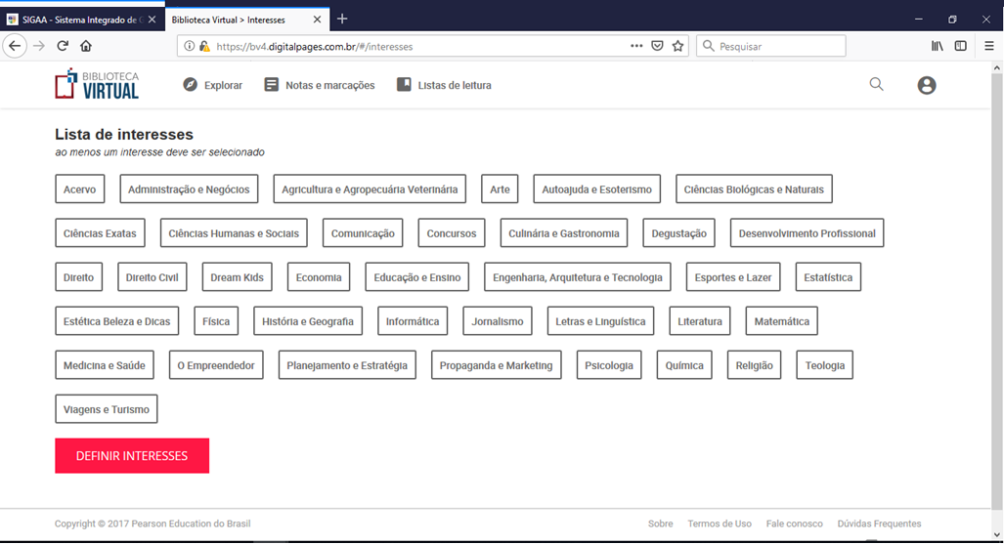
Task: Enable the Engenharia, Arquitetura e Tecnologia interest
Action: 577,277
